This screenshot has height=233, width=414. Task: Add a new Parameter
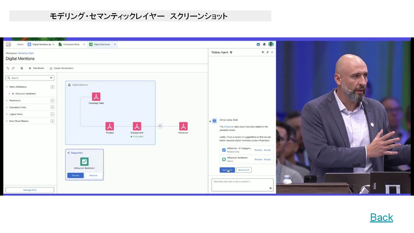pyautogui.click(x=52, y=100)
